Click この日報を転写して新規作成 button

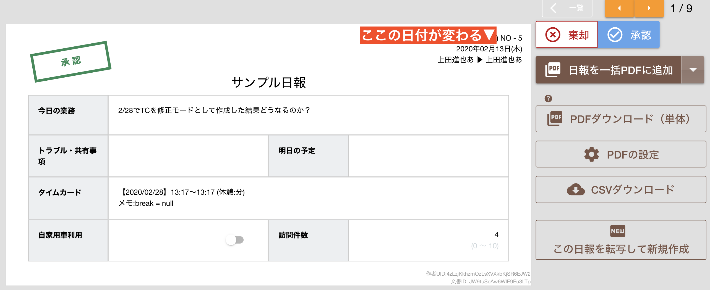pos(621,240)
